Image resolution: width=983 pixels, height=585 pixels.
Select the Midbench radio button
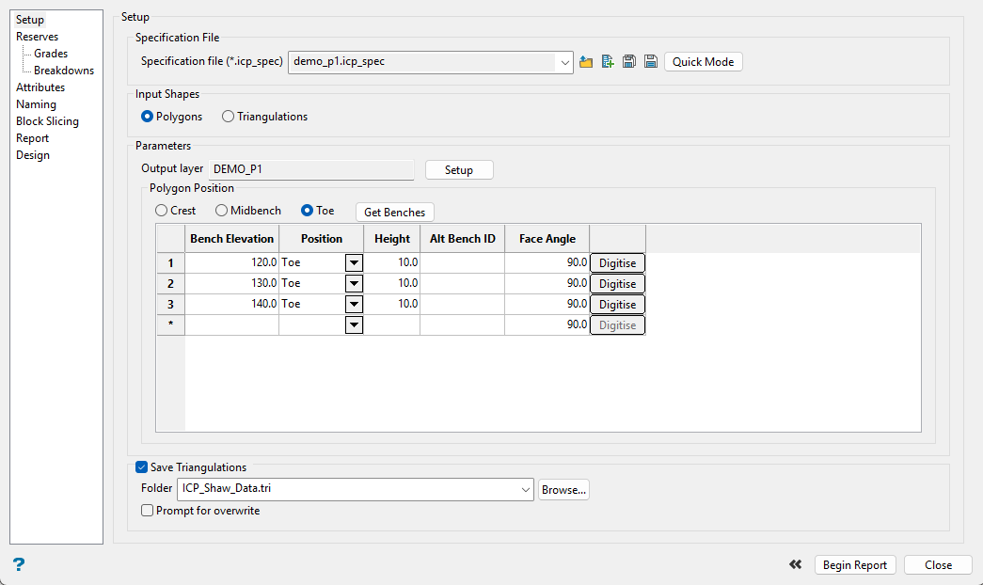(222, 211)
